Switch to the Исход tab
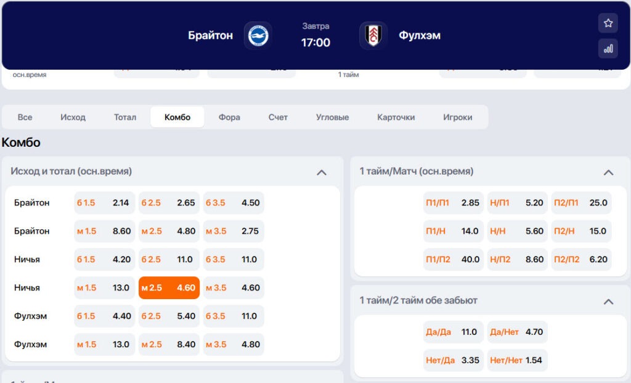This screenshot has width=631, height=383. point(73,117)
